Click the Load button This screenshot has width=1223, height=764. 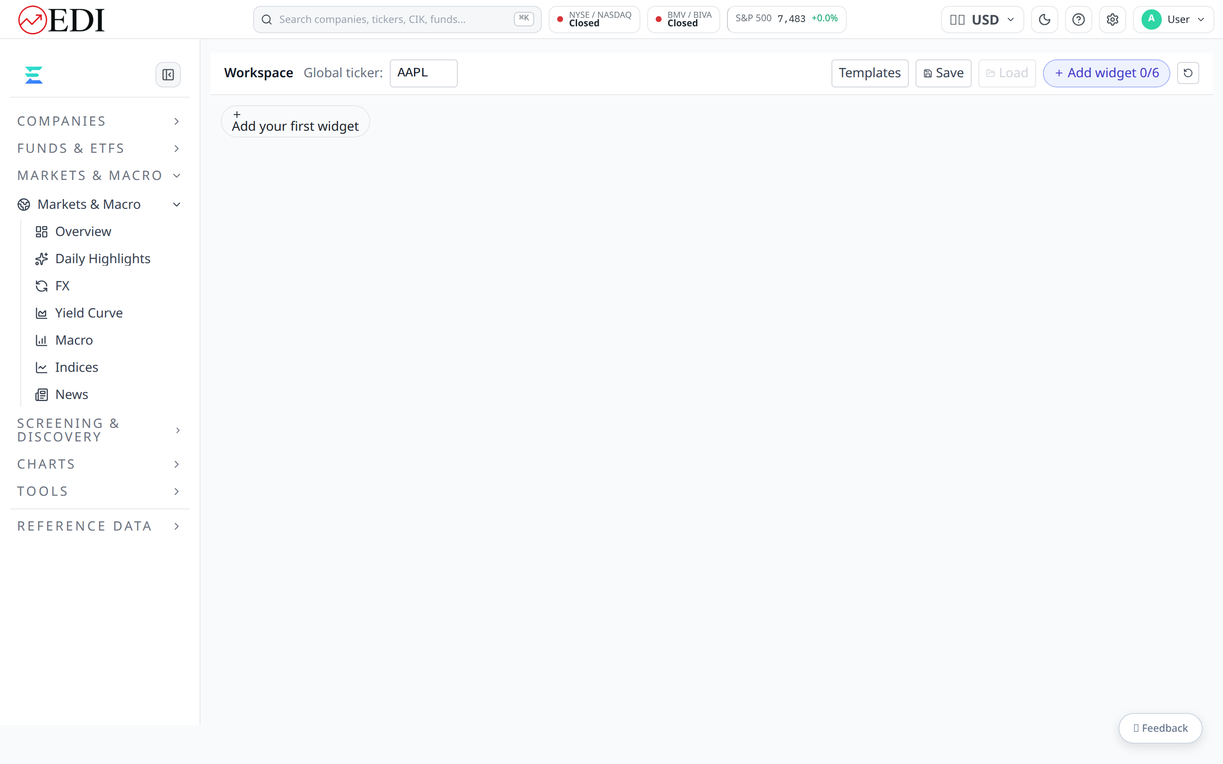coord(1007,73)
